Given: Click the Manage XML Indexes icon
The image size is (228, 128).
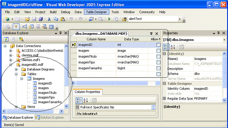Looking at the screenshot, I should tap(45, 27).
